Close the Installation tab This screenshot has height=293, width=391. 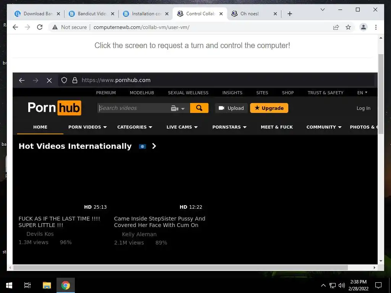point(167,14)
